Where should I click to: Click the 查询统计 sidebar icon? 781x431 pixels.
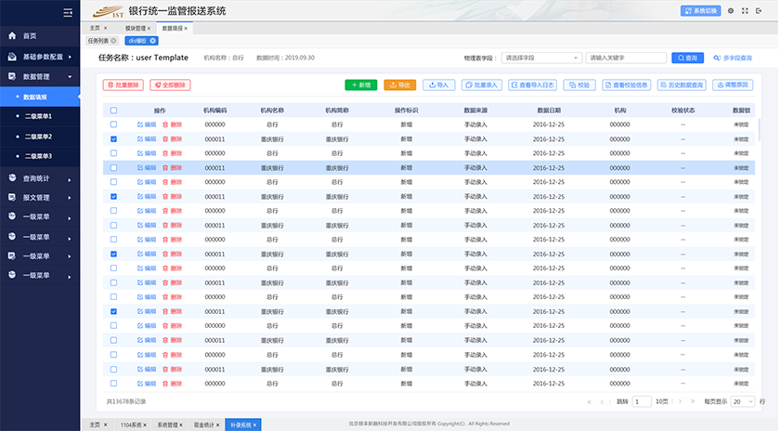[12, 177]
